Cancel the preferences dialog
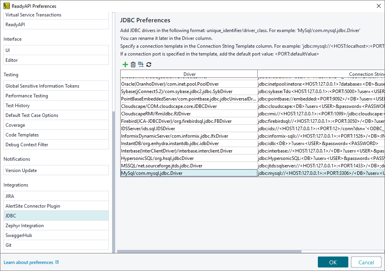Image resolution: width=385 pixels, height=271 pixels. click(366, 262)
